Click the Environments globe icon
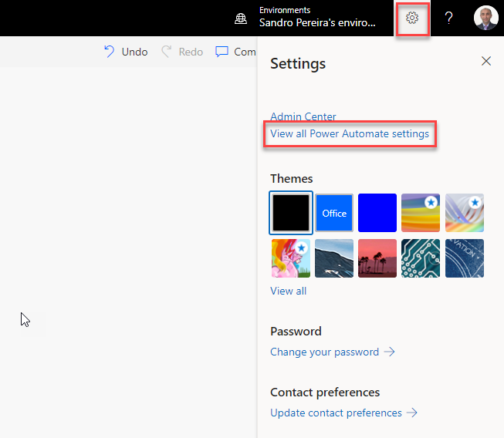504x438 pixels. tap(241, 19)
